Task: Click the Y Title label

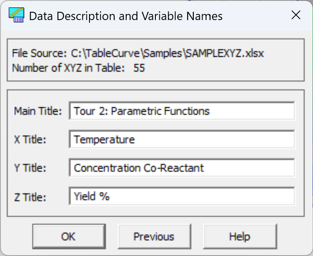Action: point(30,168)
